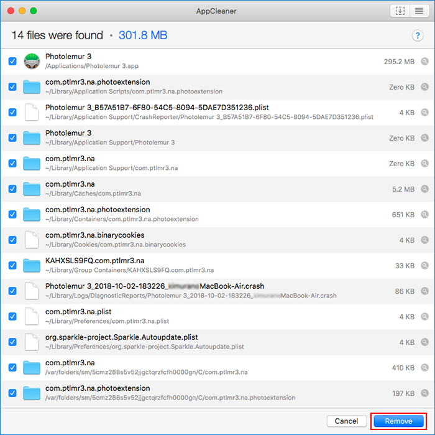
Task: Open the help question mark button
Action: pos(417,35)
